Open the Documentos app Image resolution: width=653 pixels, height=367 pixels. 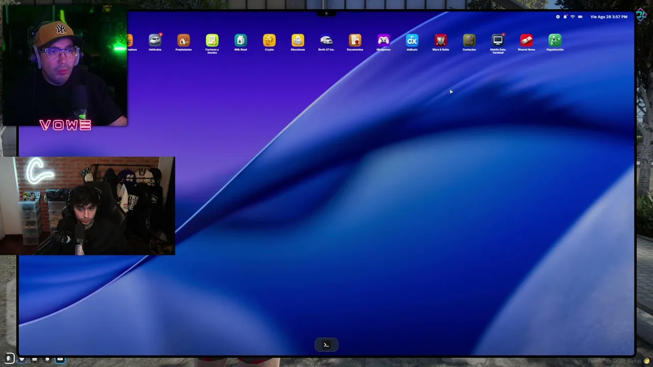click(x=355, y=40)
